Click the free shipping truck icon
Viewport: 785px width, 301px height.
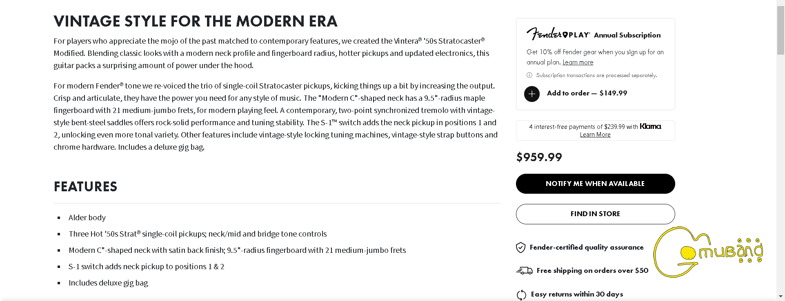point(524,270)
